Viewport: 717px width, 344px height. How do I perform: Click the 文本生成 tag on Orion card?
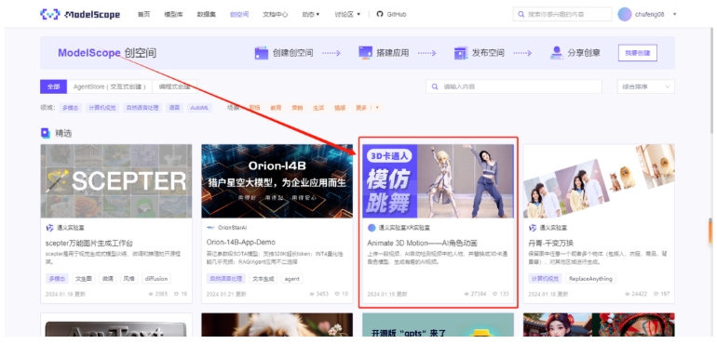[x=263, y=278]
